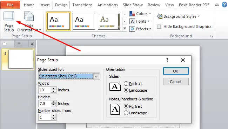
Task: Click the Width input field
Action: (x=45, y=90)
